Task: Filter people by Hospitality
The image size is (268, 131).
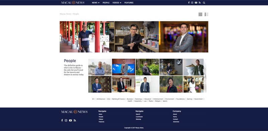Action: click(138, 101)
